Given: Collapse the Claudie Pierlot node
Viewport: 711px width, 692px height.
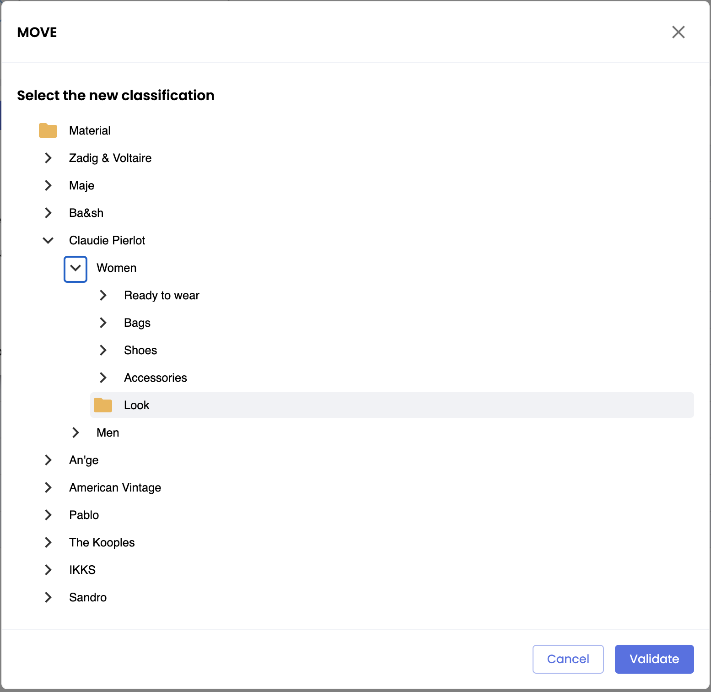Looking at the screenshot, I should pyautogui.click(x=48, y=240).
